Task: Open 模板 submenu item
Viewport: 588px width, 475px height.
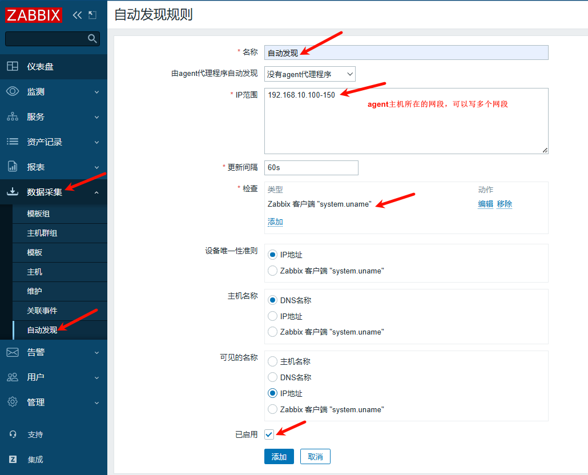Action: 60,253
